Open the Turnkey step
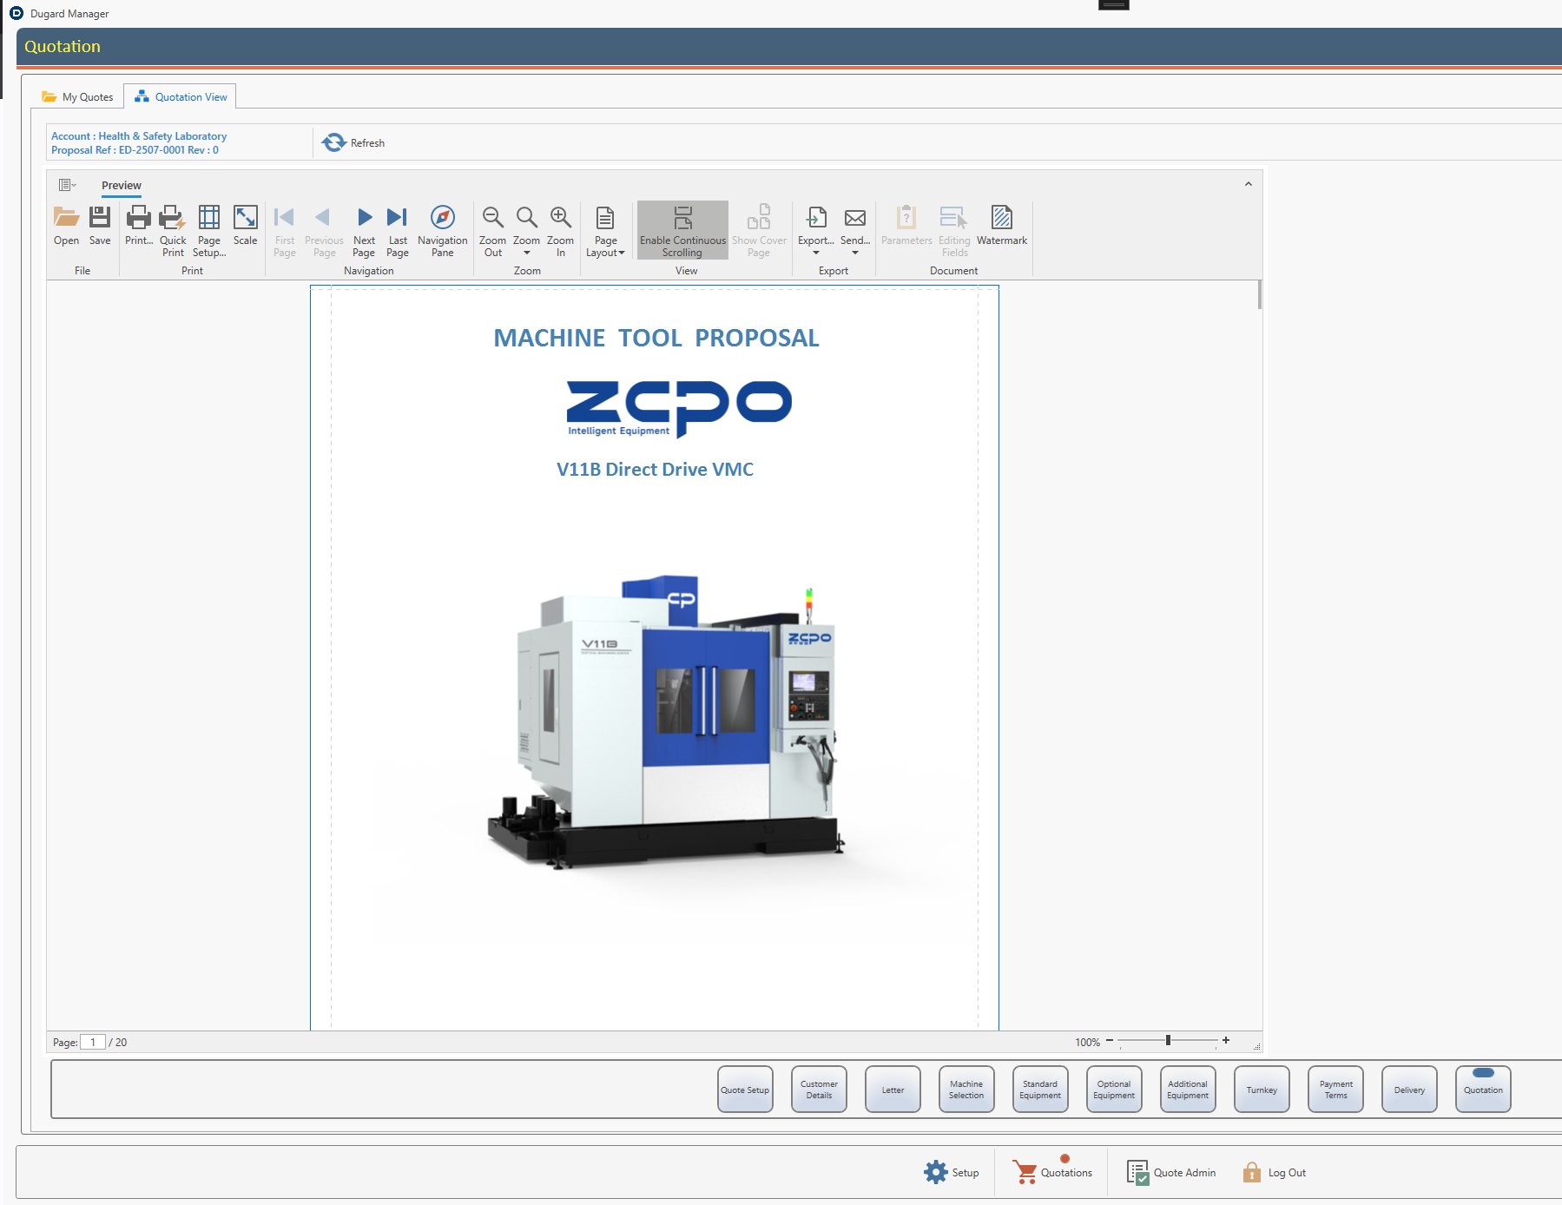This screenshot has height=1205, width=1562. (x=1262, y=1090)
